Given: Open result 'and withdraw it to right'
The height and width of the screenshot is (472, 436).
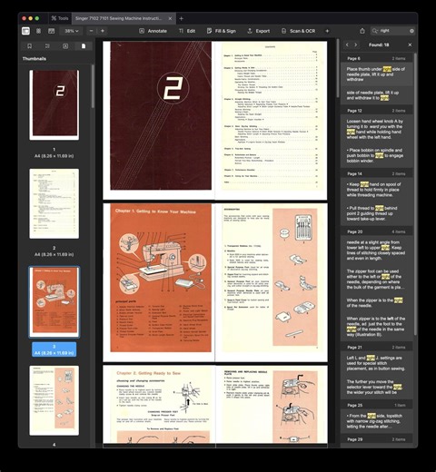Looking at the screenshot, I should tap(377, 95).
